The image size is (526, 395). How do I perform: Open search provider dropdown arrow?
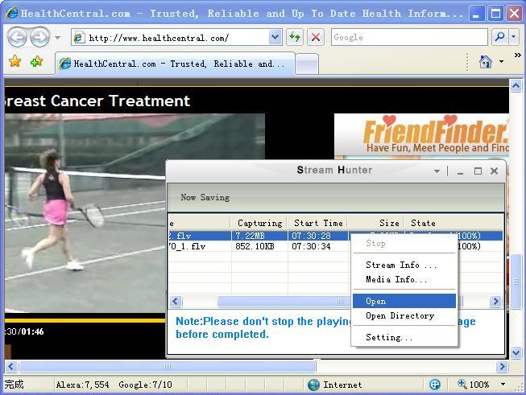pyautogui.click(x=514, y=37)
